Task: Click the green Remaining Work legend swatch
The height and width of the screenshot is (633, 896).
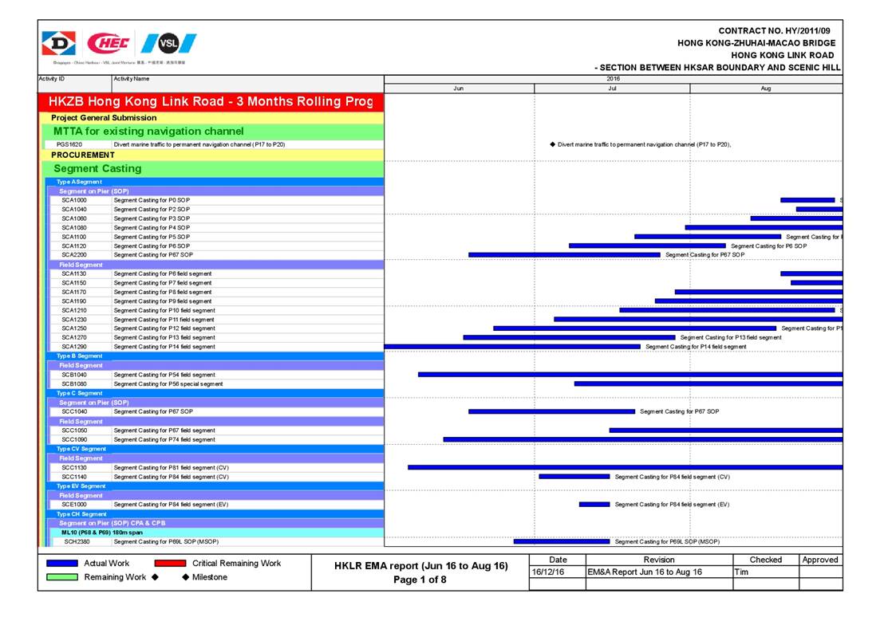Action: [x=62, y=577]
